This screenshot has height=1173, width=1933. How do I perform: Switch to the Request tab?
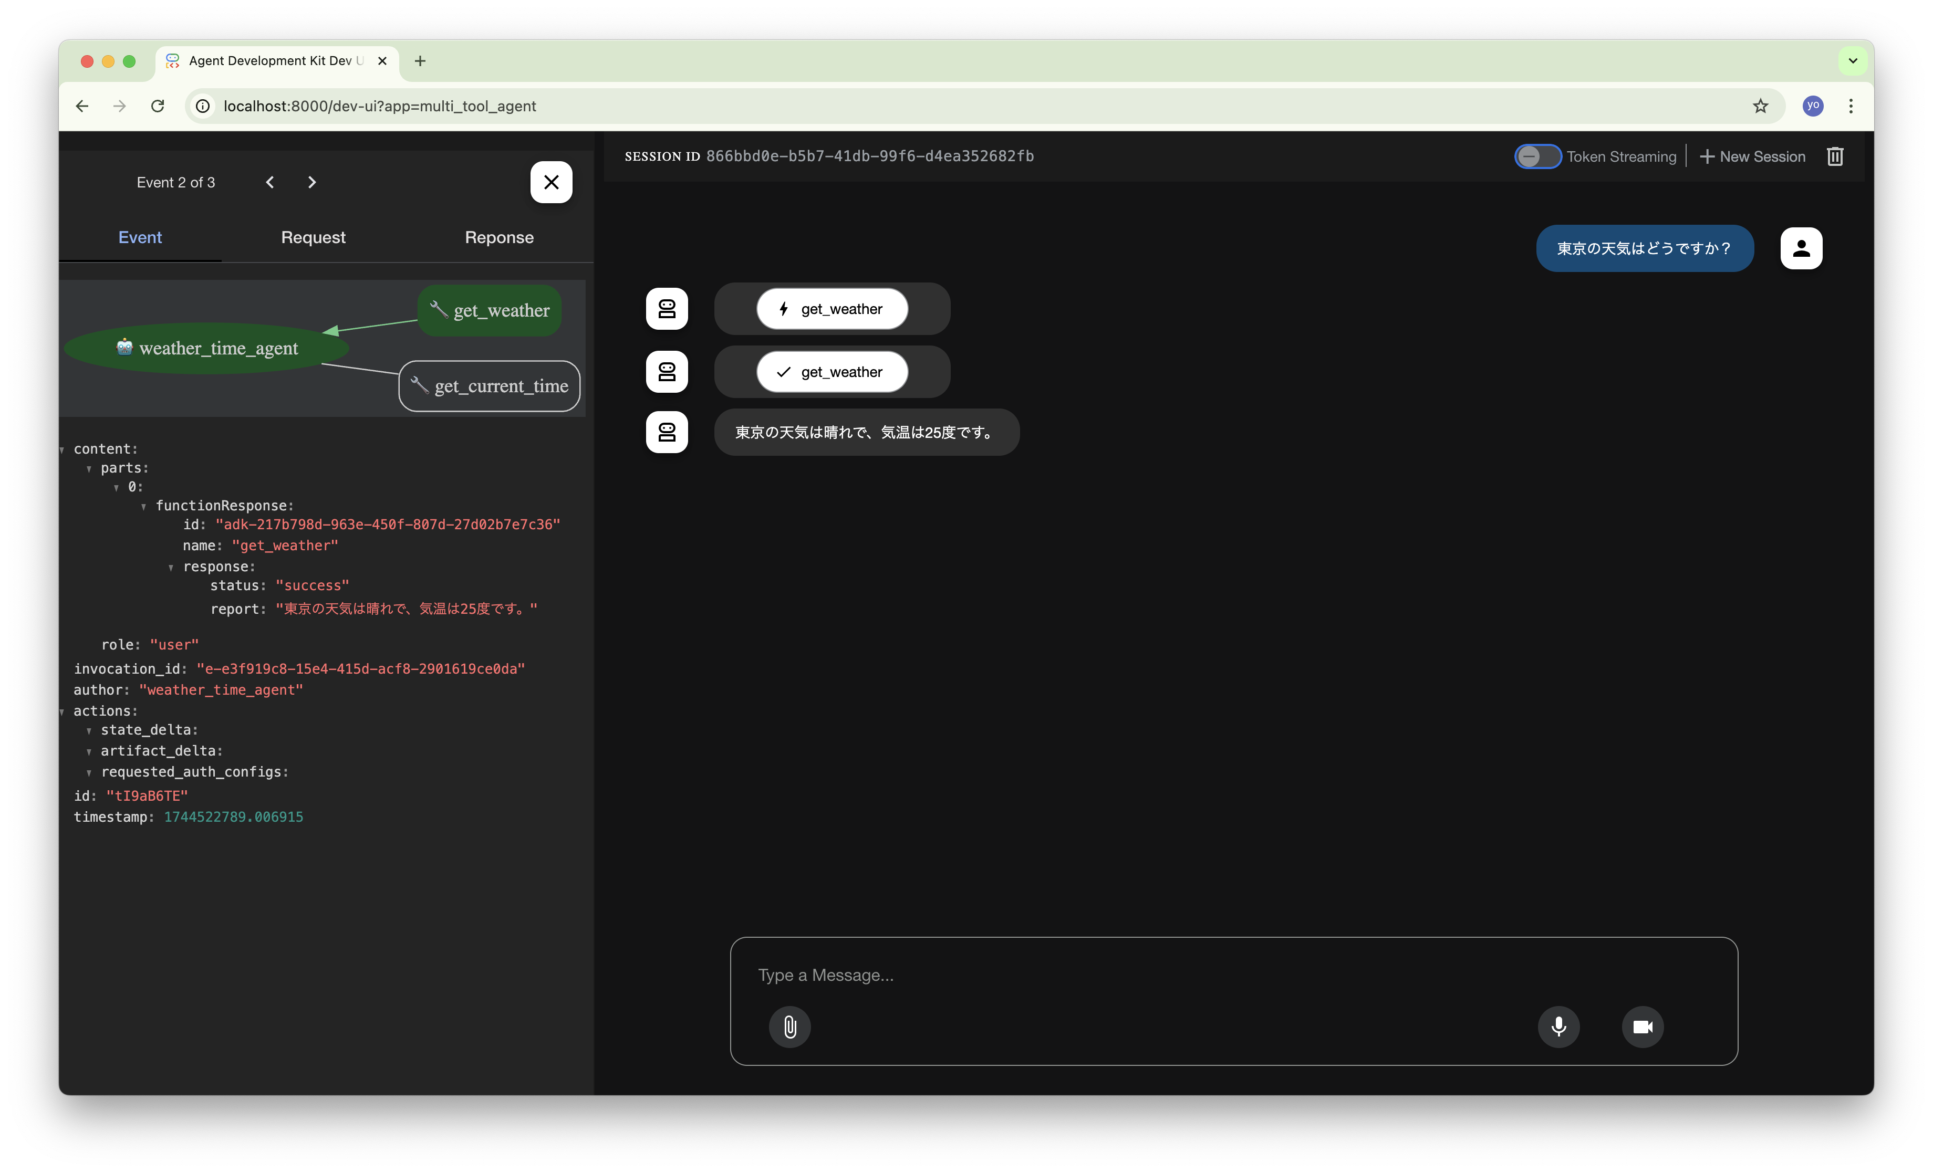312,237
